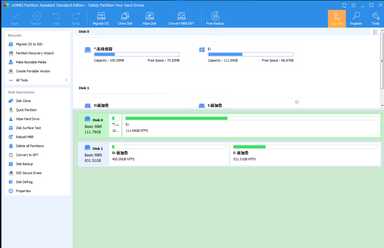Open the hamburger menu in title bar

point(353,5)
